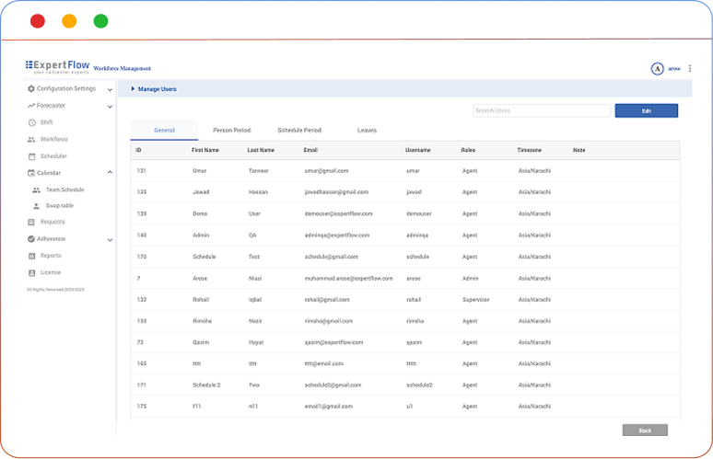
Task: Expand the Forecaster section chevron
Action: (110, 107)
